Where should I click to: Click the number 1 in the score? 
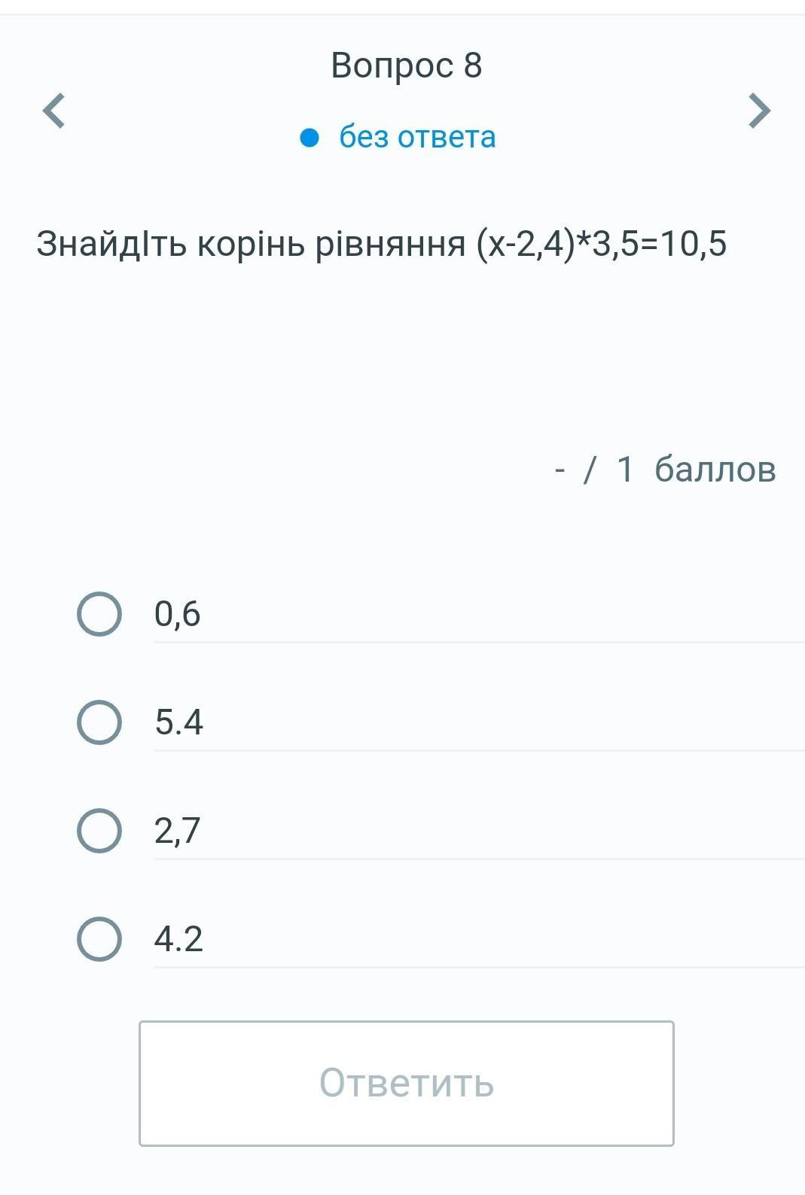pyautogui.click(x=624, y=470)
